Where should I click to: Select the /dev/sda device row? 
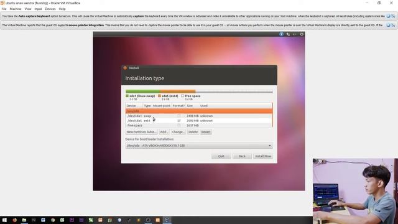(199, 111)
